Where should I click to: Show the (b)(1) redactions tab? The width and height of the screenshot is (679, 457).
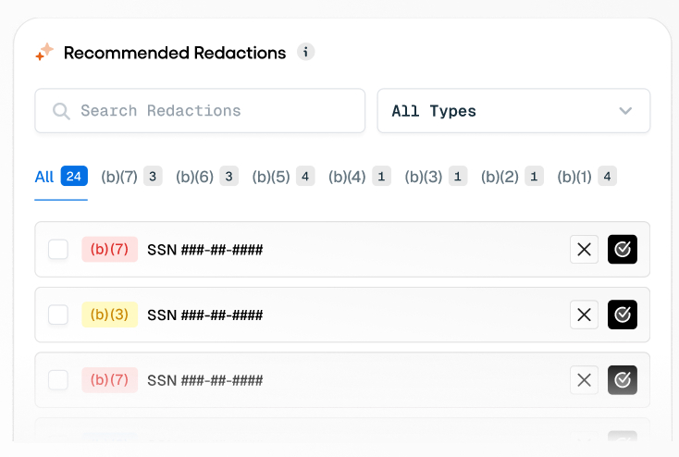coord(586,177)
